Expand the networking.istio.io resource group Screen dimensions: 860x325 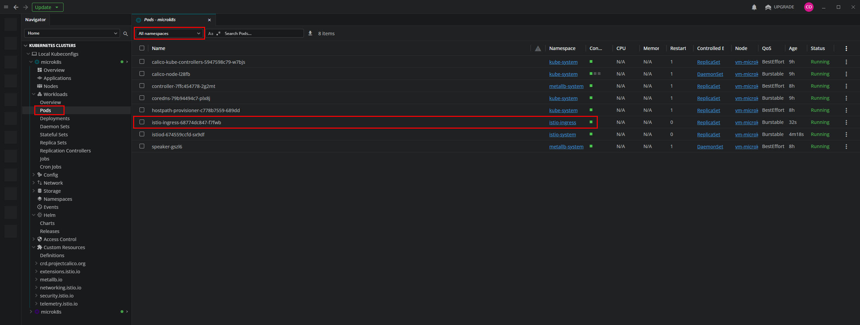[x=36, y=288]
